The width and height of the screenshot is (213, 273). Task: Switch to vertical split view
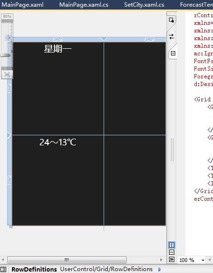171,245
